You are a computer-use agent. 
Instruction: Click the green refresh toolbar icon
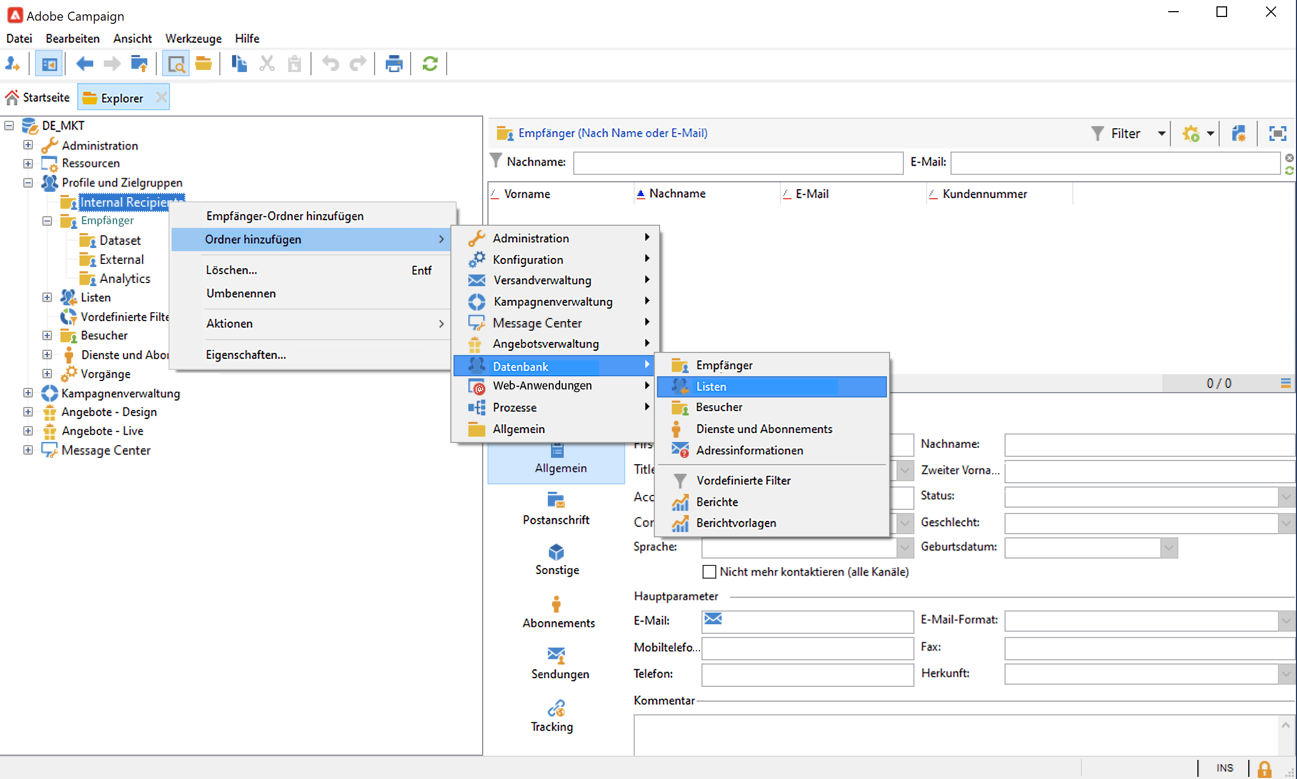click(430, 64)
